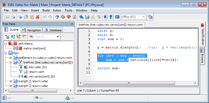Click the status bar download arrow icon
Screen dimensions: 209x103
(68, 98)
